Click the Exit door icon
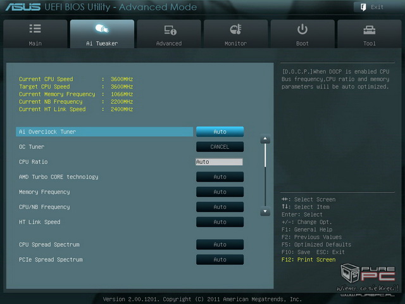 (363, 7)
